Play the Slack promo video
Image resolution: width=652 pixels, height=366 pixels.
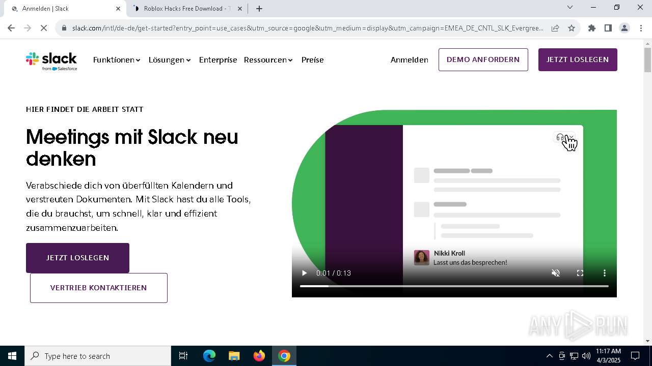point(304,273)
